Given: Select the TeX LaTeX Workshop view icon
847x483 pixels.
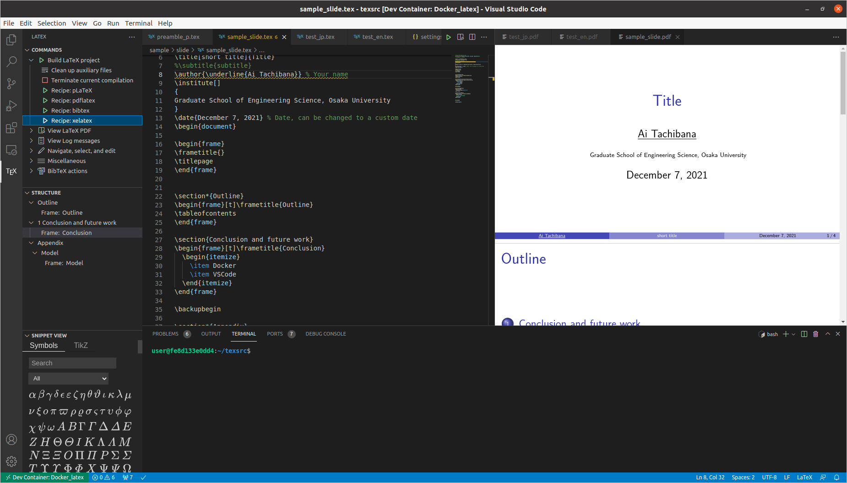Looking at the screenshot, I should click(11, 171).
